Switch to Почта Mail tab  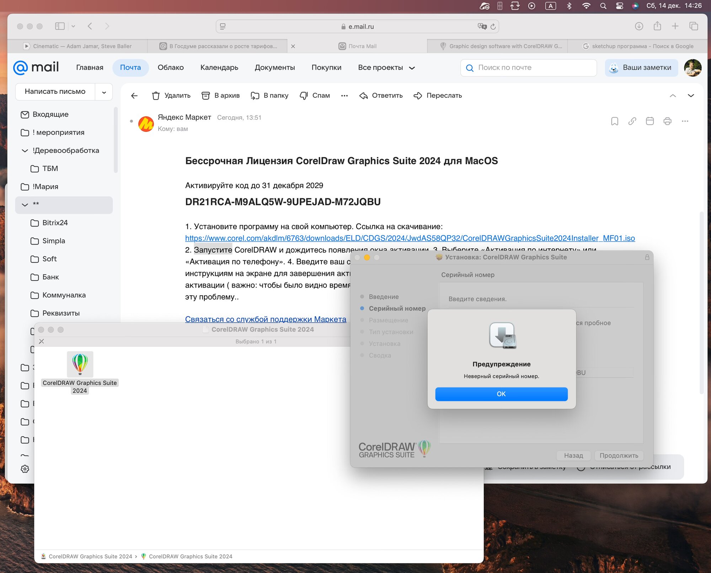tap(357, 46)
